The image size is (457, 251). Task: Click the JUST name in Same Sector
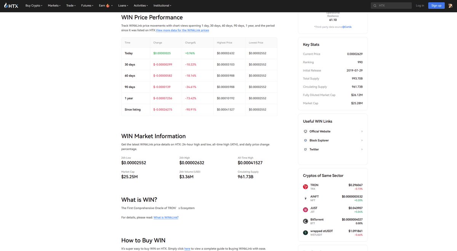coord(314,208)
